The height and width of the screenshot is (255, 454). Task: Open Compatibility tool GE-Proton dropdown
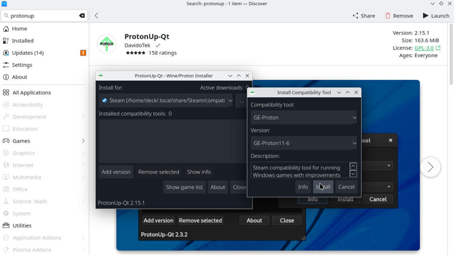pos(304,118)
